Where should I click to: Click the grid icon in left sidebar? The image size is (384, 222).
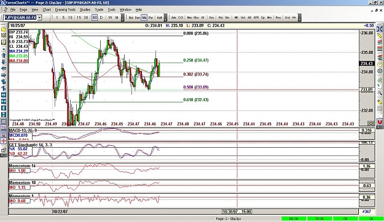tap(4, 121)
